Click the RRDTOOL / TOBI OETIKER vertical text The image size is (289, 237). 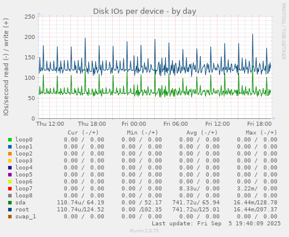point(283,31)
